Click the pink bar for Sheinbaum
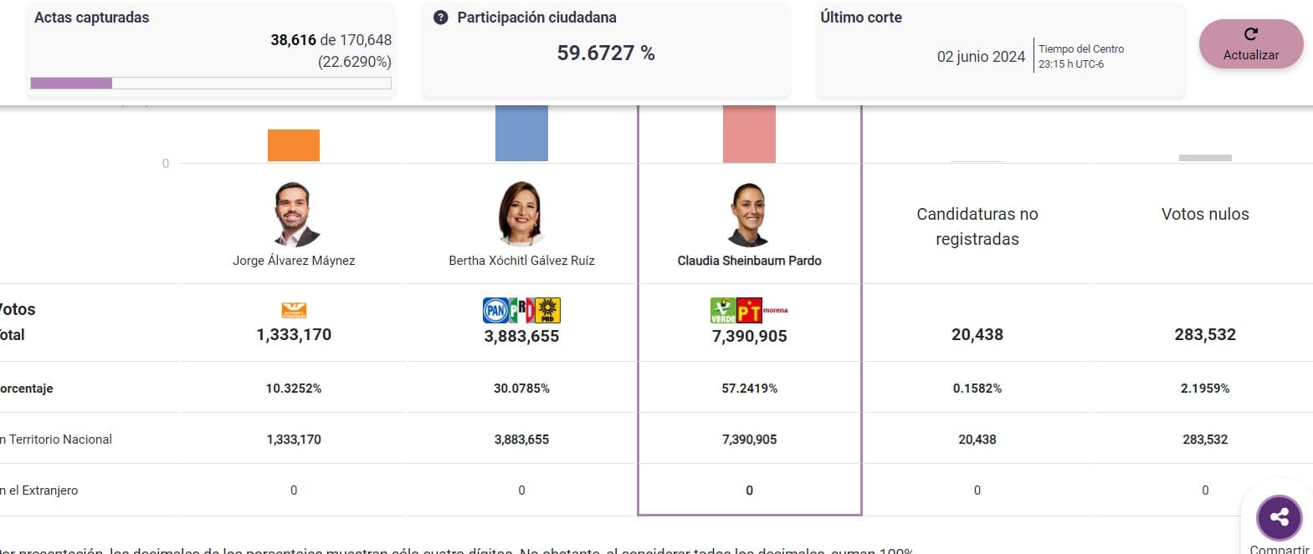1313x554 pixels. pos(749,134)
